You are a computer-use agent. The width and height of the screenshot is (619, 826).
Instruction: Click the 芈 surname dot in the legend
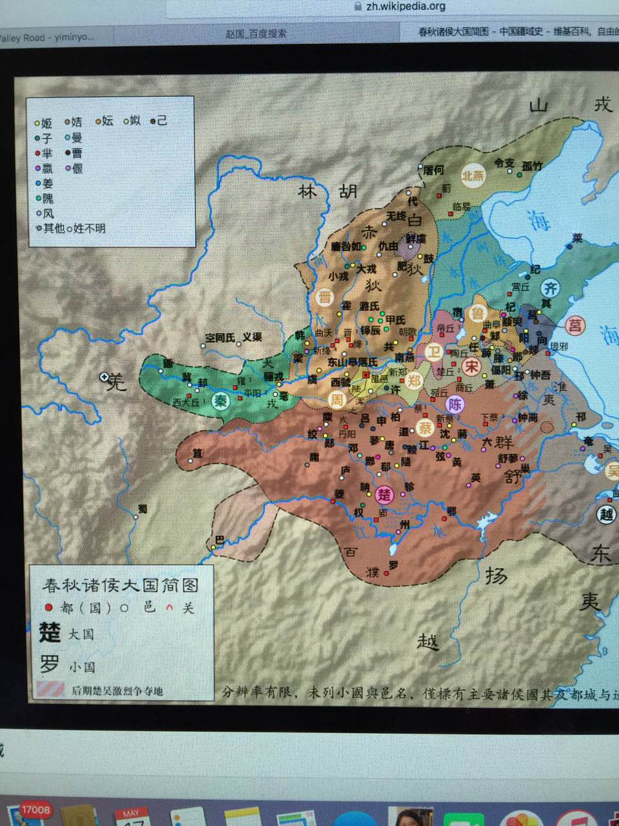tap(38, 153)
